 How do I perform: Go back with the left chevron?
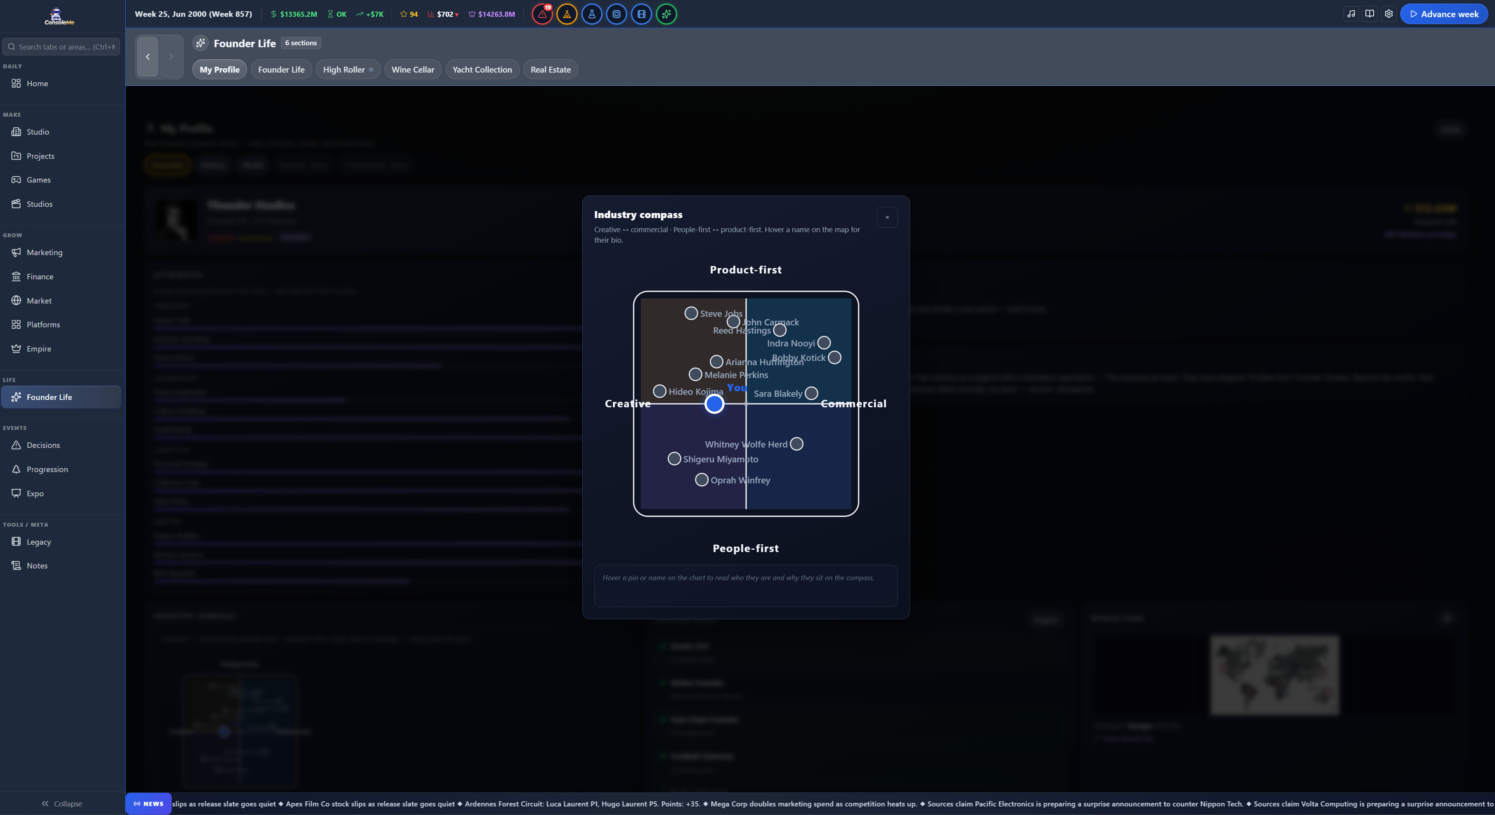pos(148,57)
